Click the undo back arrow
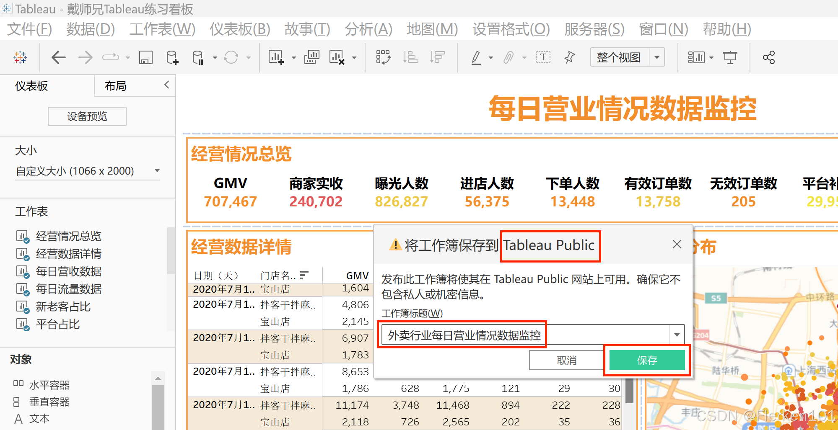The width and height of the screenshot is (838, 430). click(59, 57)
